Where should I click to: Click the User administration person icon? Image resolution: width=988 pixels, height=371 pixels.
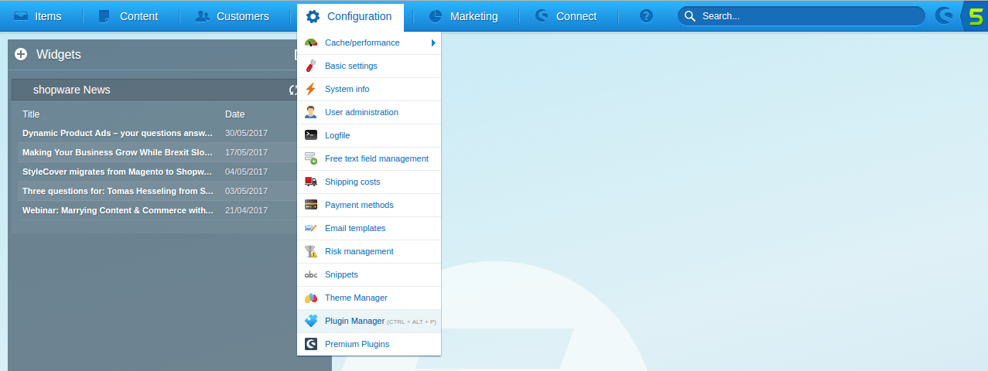[x=311, y=112]
